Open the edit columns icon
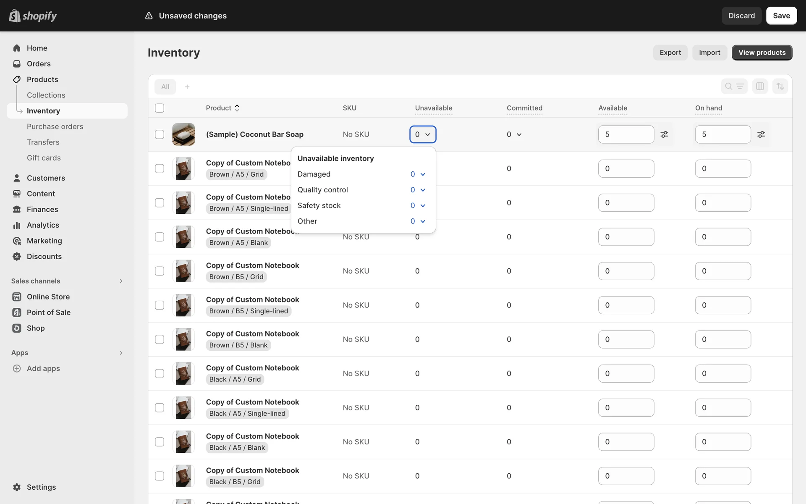The height and width of the screenshot is (504, 806). (760, 87)
